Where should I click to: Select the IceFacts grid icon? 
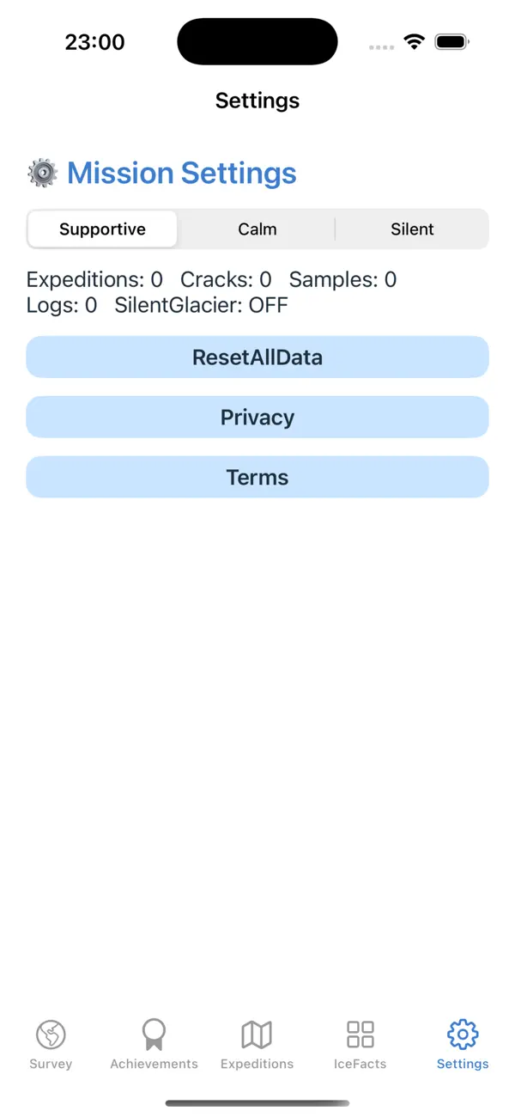click(x=360, y=1035)
